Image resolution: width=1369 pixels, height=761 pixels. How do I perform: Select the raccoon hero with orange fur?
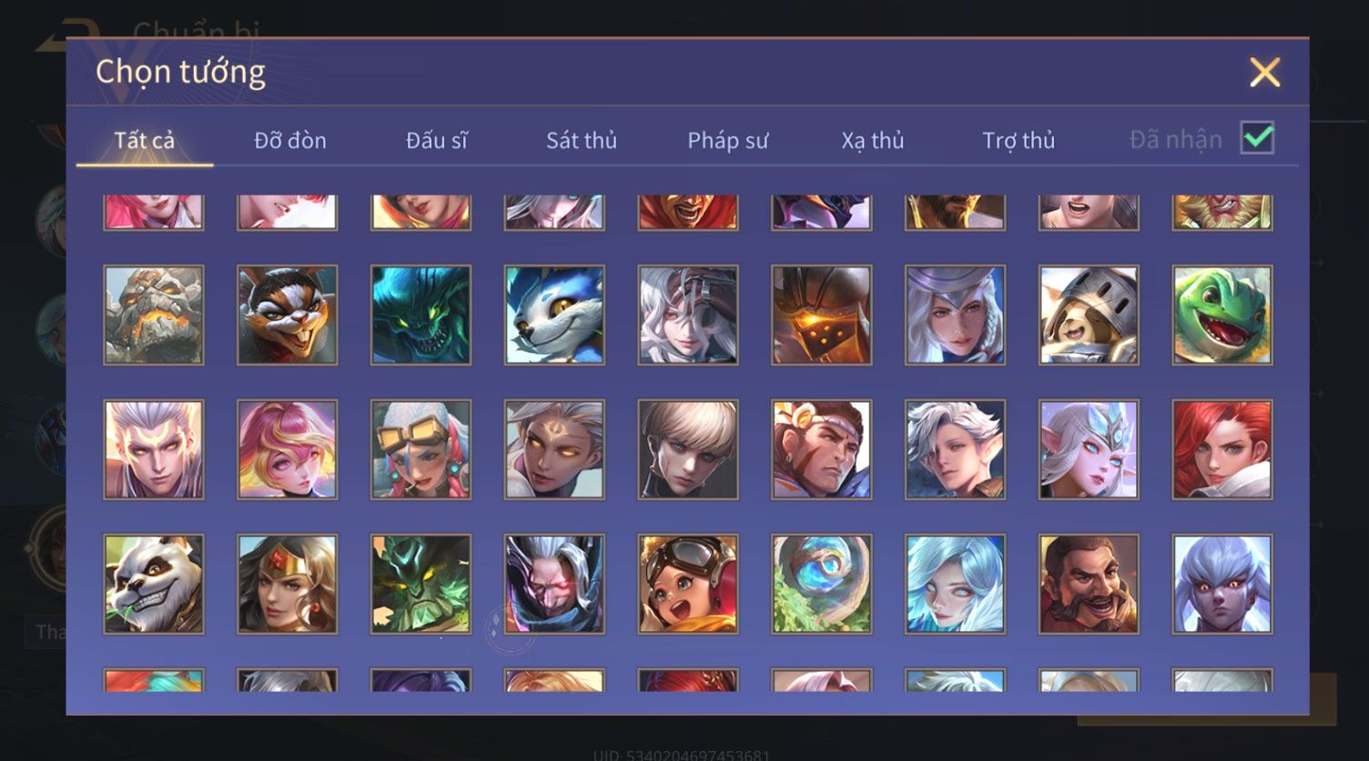point(288,315)
